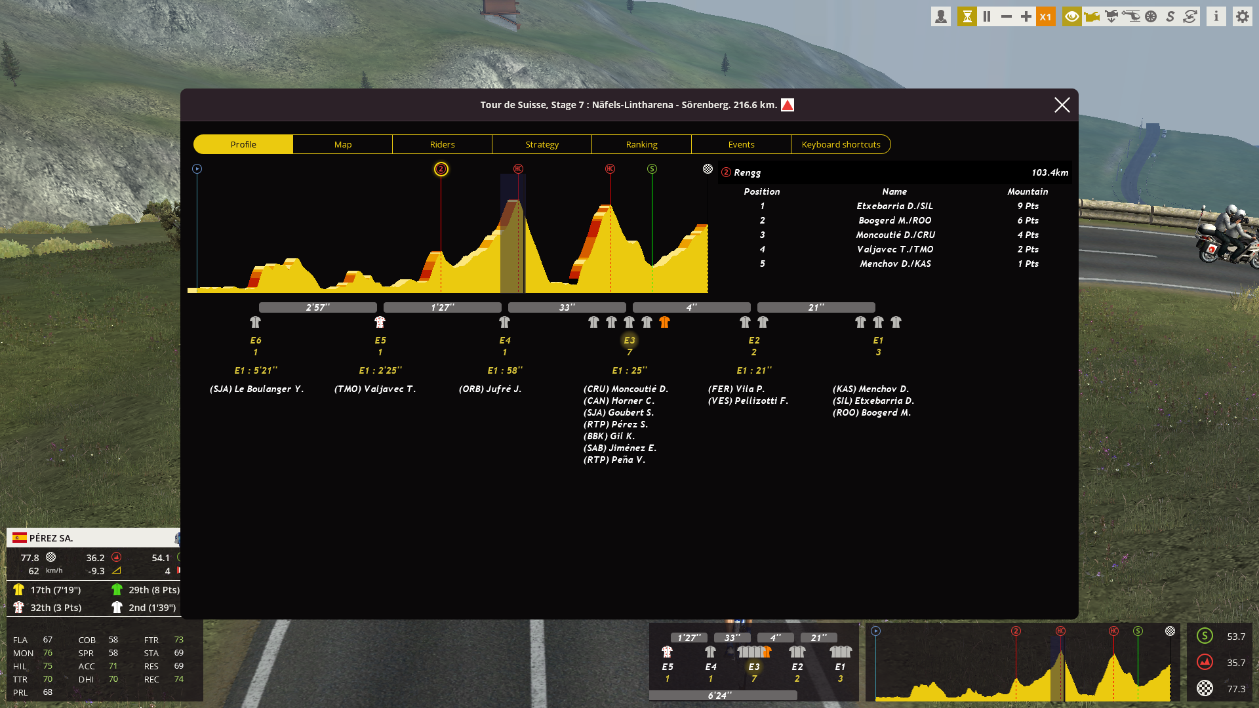Click the Rengg climb header row
1259x708 pixels.
895,172
